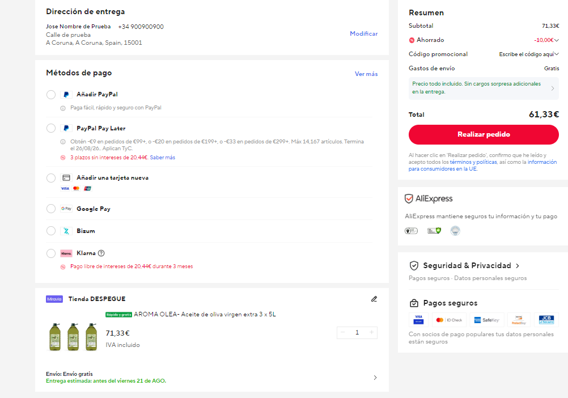568x398 pixels.
Task: Click the JCB J/Secure logo
Action: [546, 320]
